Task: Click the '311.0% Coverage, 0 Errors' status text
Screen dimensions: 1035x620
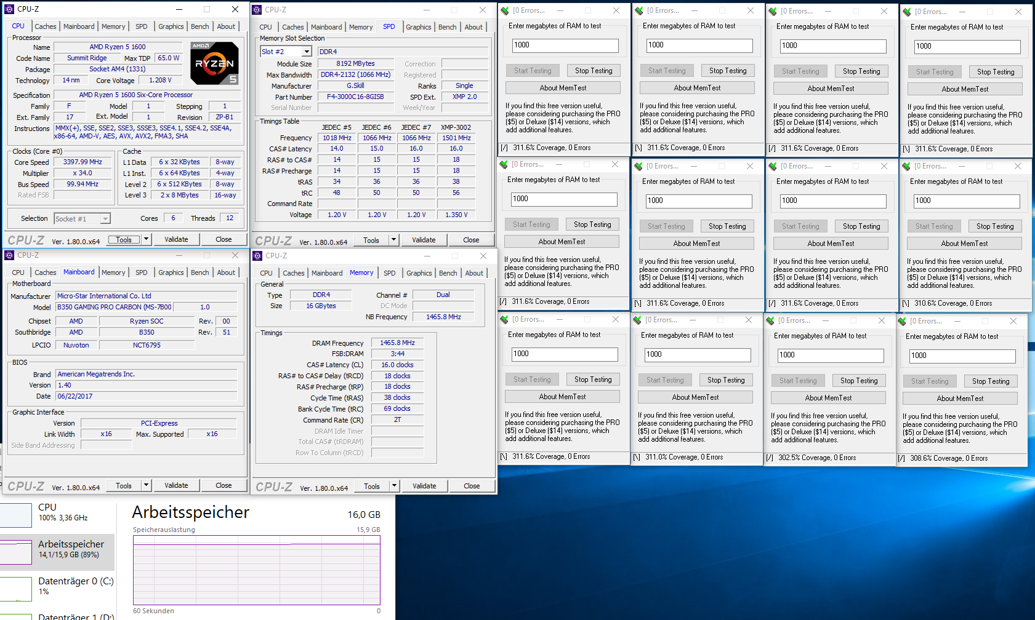Action: pos(684,457)
